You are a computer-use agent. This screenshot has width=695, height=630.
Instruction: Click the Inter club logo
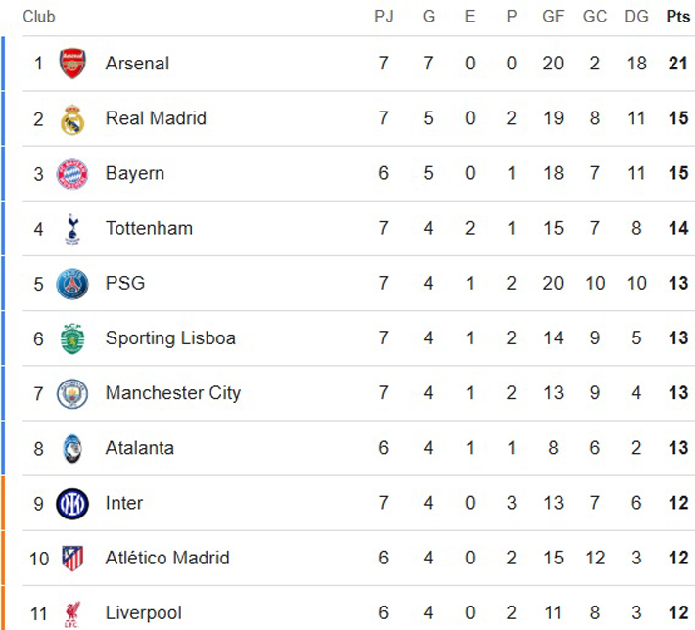click(72, 503)
